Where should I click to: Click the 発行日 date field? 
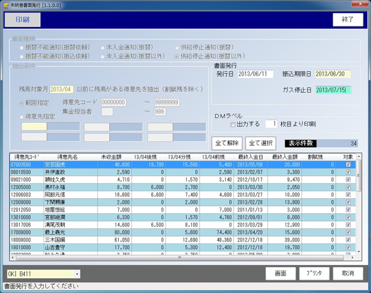pos(254,74)
